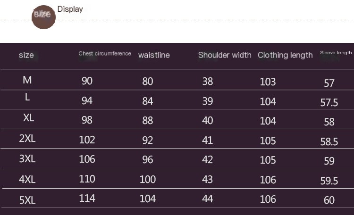Click the waistline column header
Image resolution: width=354 pixels, height=215 pixels.
(x=154, y=55)
